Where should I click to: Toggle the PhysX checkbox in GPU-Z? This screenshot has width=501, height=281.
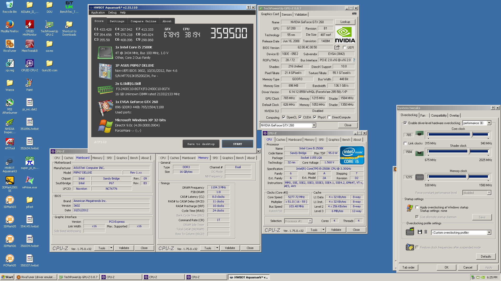click(315, 117)
